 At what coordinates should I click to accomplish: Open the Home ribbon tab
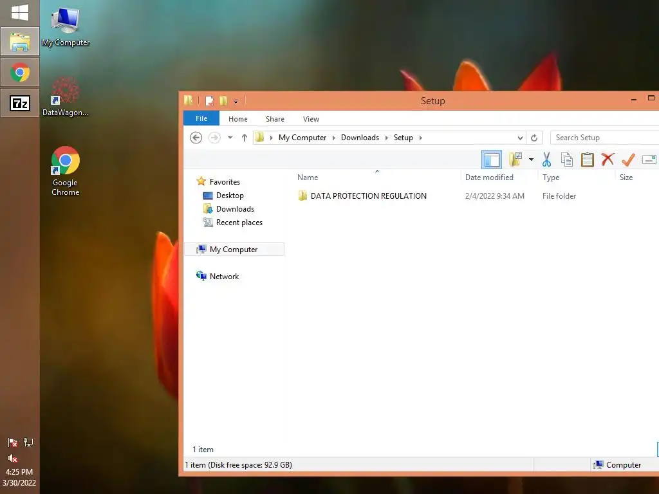point(238,119)
